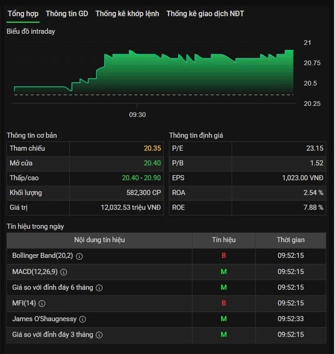Open Thống kê khớp lệnh tab
This screenshot has height=354, width=335.
coord(127,14)
